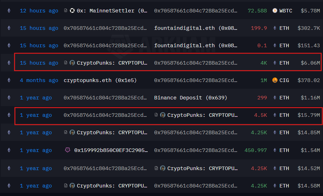Open sender address 0x70587661c804 in the Binance Deposit row
Screen dimensions: 323x196
coord(105,98)
